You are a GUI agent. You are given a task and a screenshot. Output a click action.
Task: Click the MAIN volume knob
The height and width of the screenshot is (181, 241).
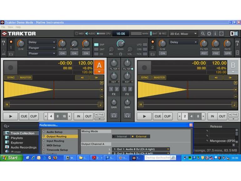tap(120, 43)
